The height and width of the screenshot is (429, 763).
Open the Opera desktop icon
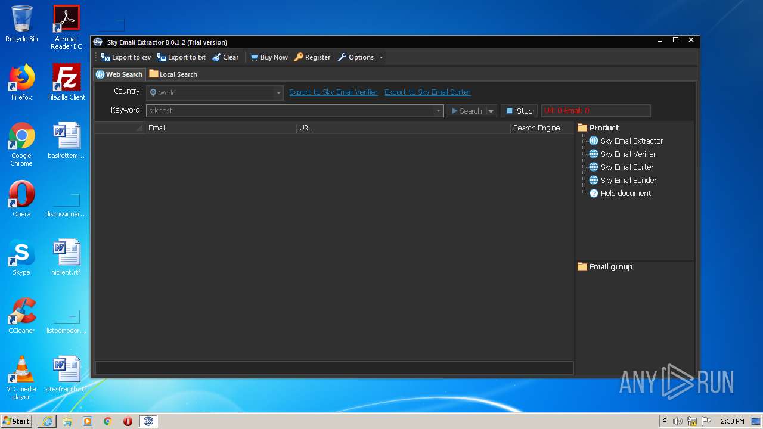(21, 199)
